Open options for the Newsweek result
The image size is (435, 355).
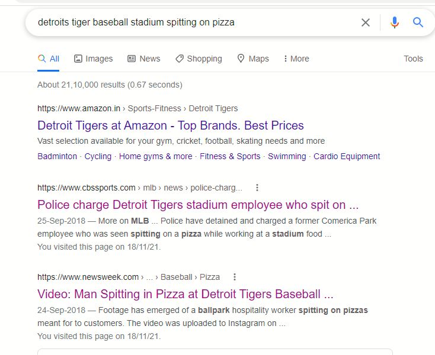[x=235, y=277]
